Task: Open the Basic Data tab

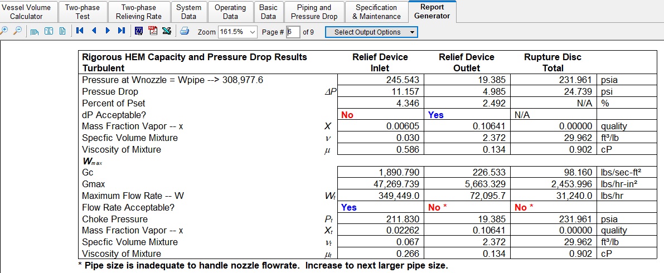Action: (x=268, y=12)
